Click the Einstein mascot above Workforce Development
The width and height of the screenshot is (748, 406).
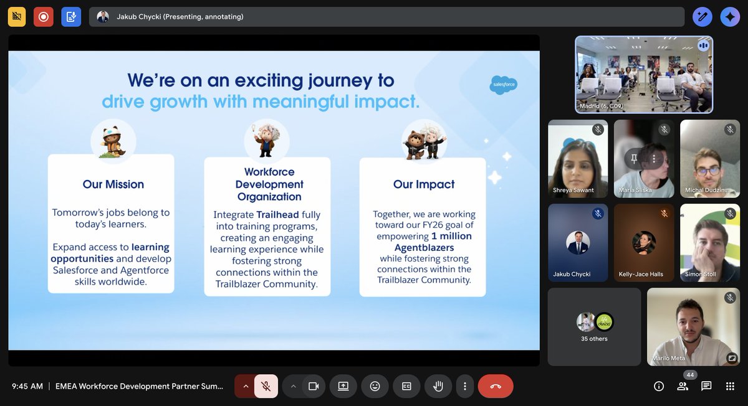267,141
